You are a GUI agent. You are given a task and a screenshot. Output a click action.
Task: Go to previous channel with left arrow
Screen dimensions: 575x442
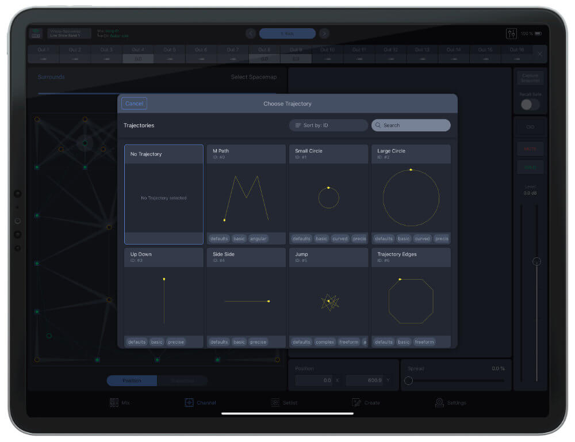pos(251,34)
